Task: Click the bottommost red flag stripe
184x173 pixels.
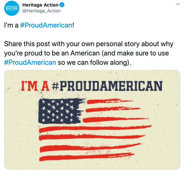Action: pos(87,157)
